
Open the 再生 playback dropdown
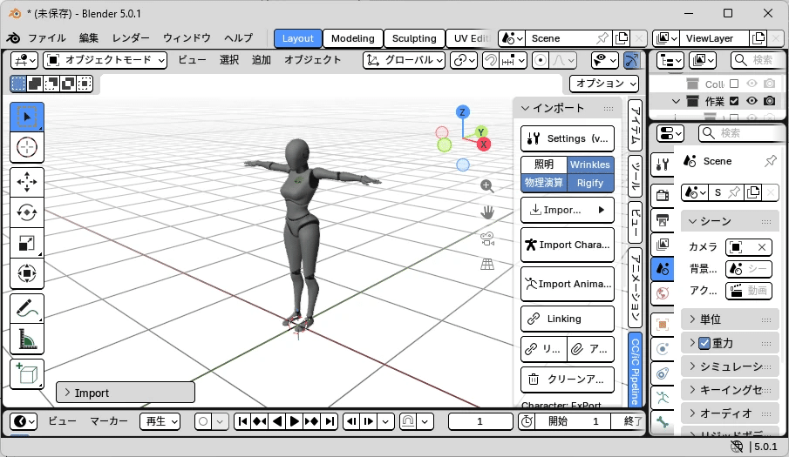(160, 421)
